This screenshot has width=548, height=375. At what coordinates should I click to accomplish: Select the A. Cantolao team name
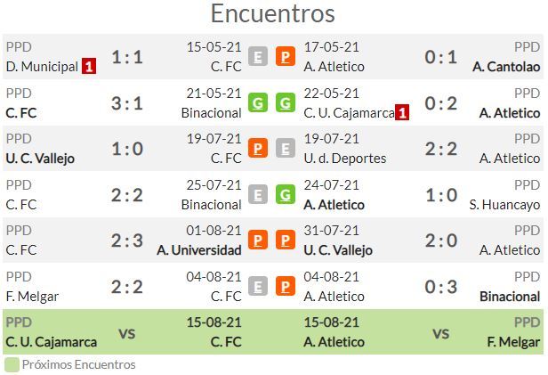(x=506, y=67)
